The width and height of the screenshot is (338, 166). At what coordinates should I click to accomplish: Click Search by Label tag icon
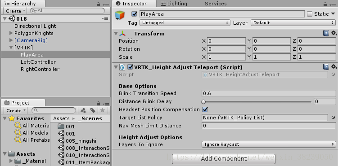[93, 110]
